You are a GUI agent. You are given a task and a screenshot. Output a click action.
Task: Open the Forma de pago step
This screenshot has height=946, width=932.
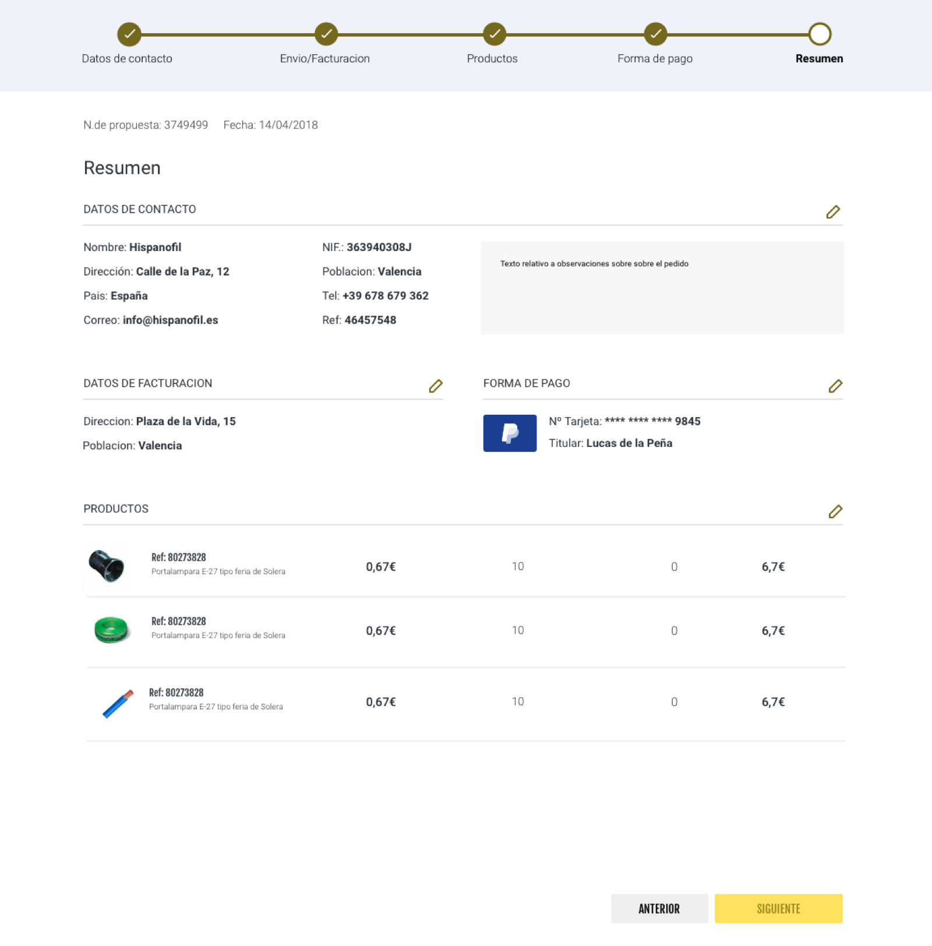(654, 58)
